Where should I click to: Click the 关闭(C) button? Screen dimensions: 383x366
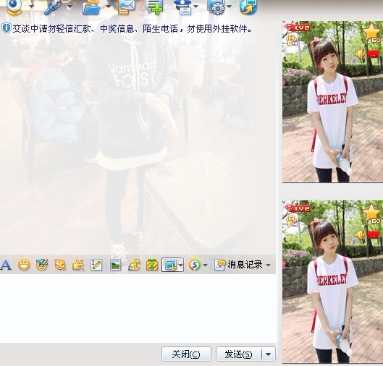coord(186,354)
